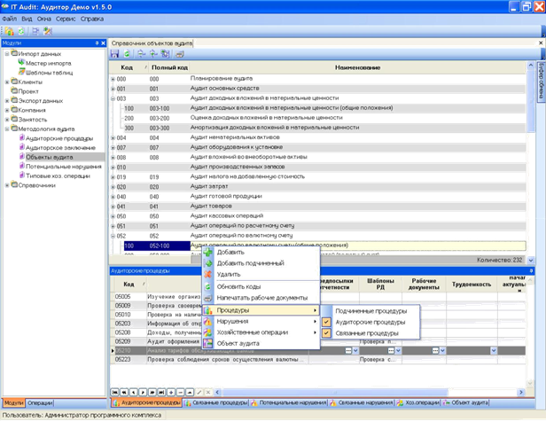Open the Сервис menu
The height and width of the screenshot is (437, 546).
click(66, 19)
